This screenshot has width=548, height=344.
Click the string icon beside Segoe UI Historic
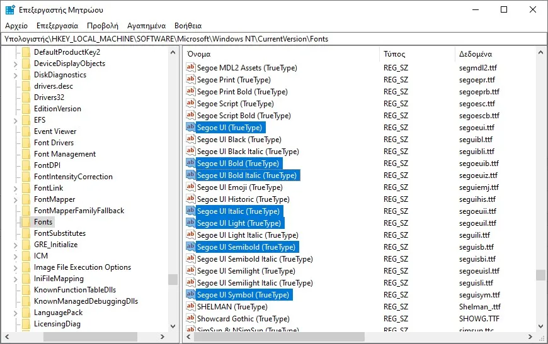tap(190, 199)
